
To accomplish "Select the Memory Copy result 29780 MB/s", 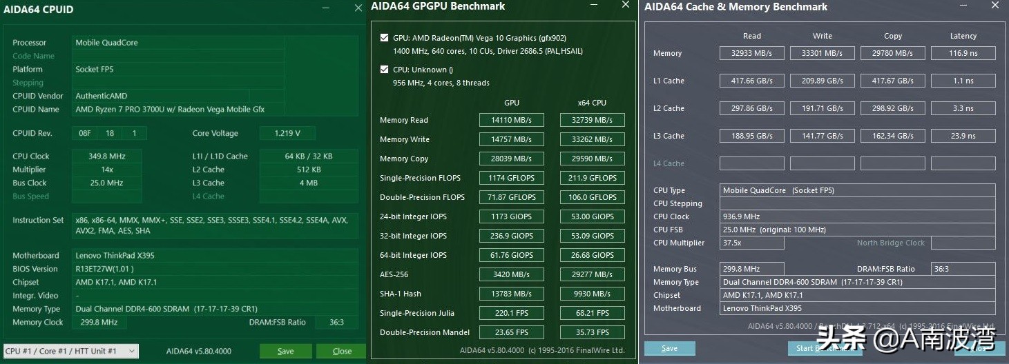I will (892, 53).
